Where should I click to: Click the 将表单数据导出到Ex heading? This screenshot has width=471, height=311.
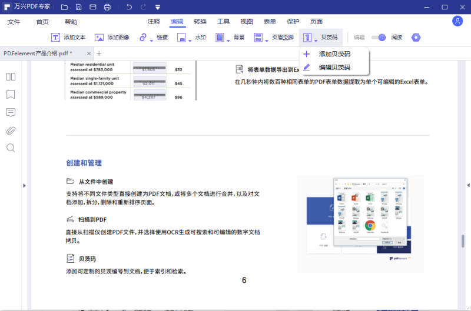click(x=273, y=70)
